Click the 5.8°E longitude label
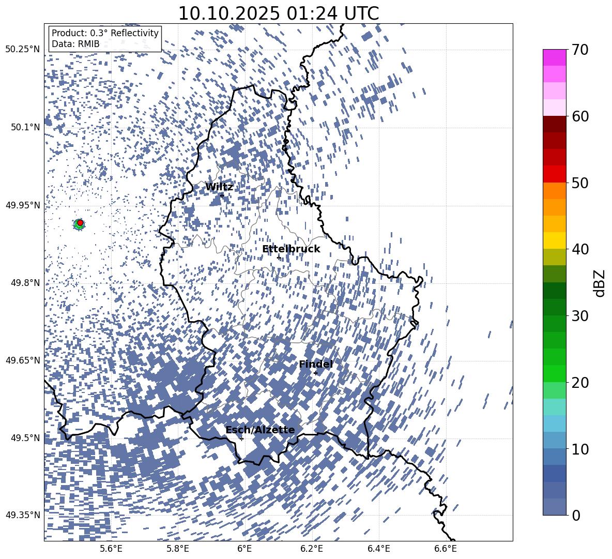612x559 pixels. tap(178, 549)
